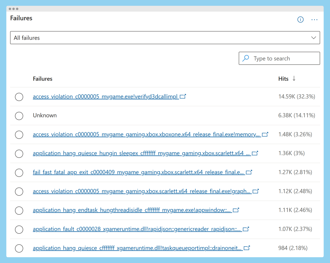The width and height of the screenshot is (330, 263).
Task: Open application_hang_quiesce_hungin_sleepex failure link
Action: click(x=141, y=153)
